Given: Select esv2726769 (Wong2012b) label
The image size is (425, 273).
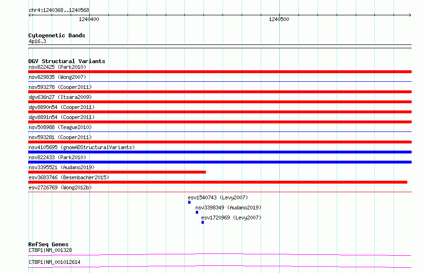Looking at the screenshot, I should pyautogui.click(x=60, y=187).
